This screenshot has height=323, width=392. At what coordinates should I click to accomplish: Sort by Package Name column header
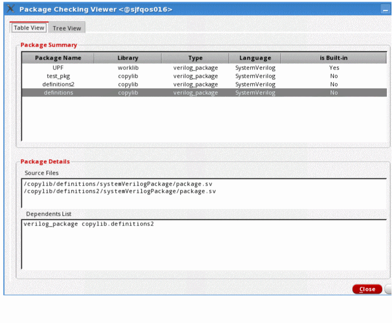click(58, 58)
